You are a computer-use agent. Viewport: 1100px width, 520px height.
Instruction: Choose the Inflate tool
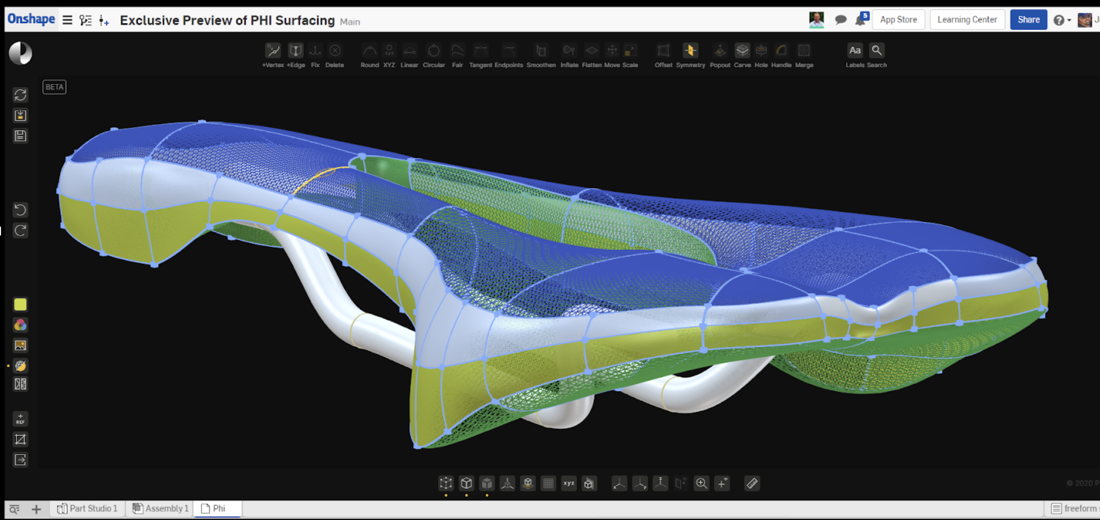(x=569, y=51)
